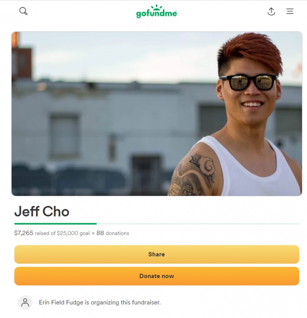View the 88 donations count

tap(113, 233)
